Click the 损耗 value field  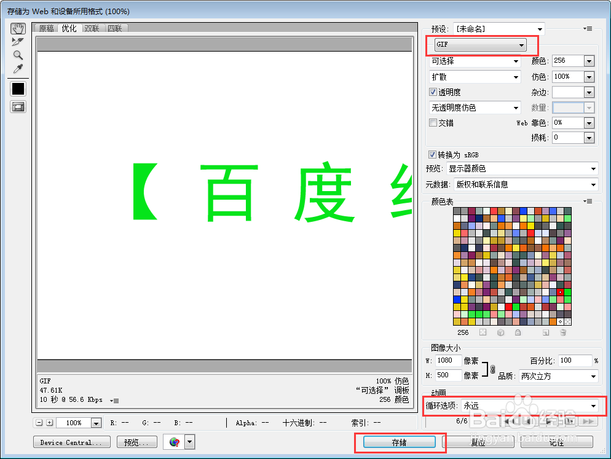(x=568, y=138)
